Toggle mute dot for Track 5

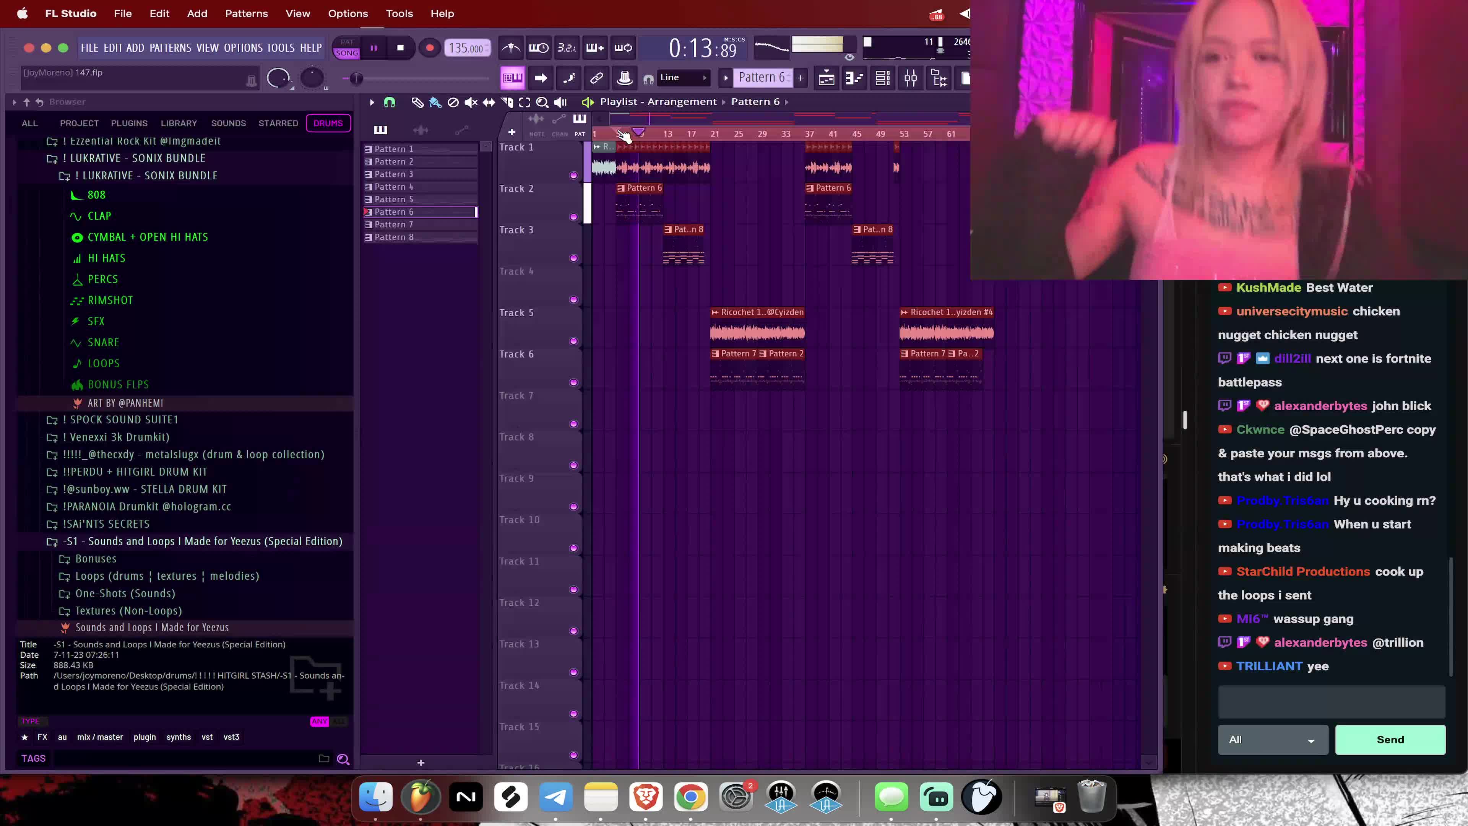tap(573, 341)
